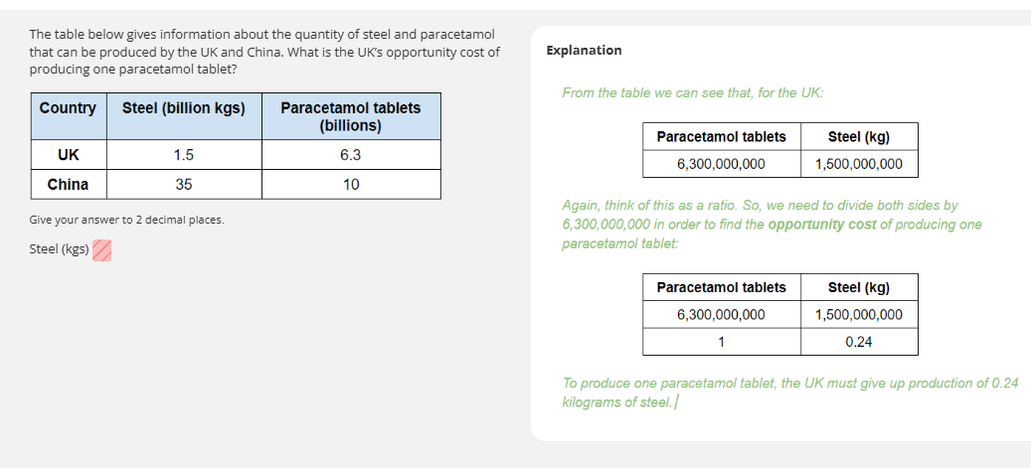This screenshot has width=1031, height=468.
Task: Click the 'Give your answer to 2 decimal places' note
Action: pyautogui.click(x=126, y=220)
